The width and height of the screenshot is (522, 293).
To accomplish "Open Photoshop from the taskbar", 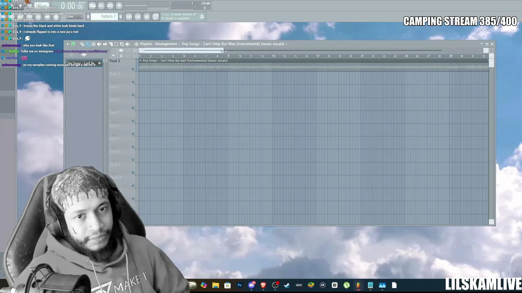I will (x=239, y=285).
